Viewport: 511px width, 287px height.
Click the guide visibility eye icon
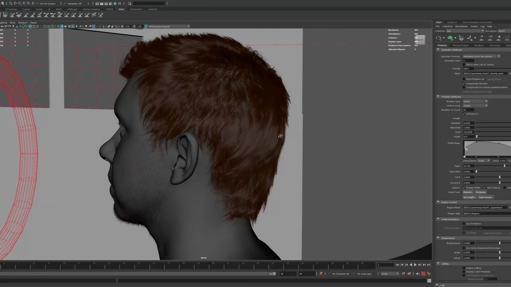pyautogui.click(x=490, y=38)
